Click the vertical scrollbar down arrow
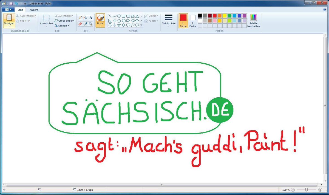 click(x=325, y=181)
